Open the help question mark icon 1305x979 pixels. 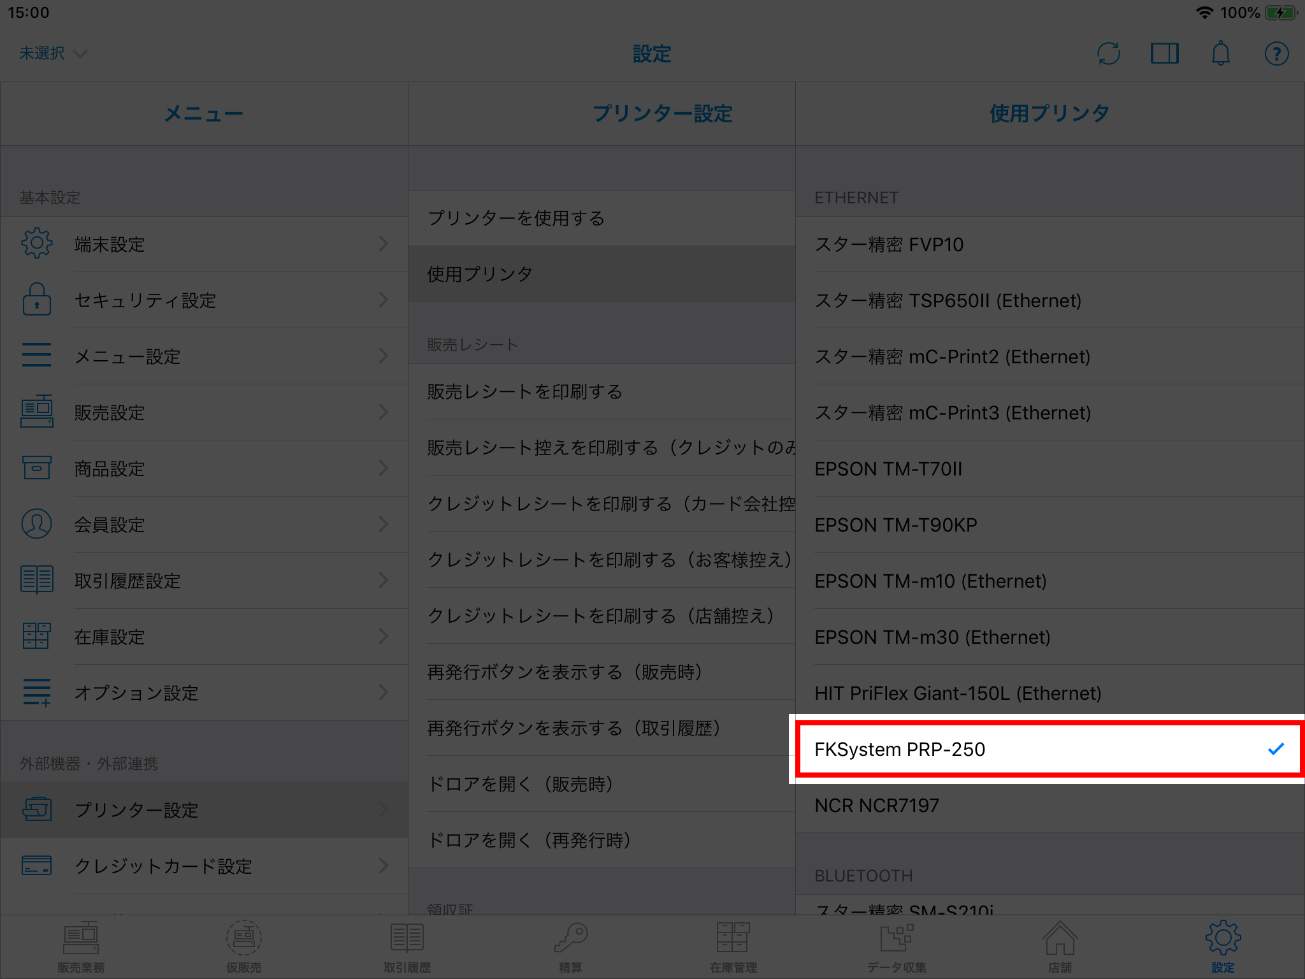click(1276, 54)
